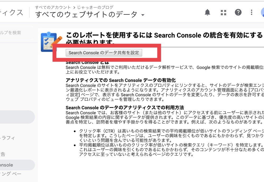Viewport: 264px width, 182px height.
Task: Select the Search Console sidebar item
Action: 17,165
